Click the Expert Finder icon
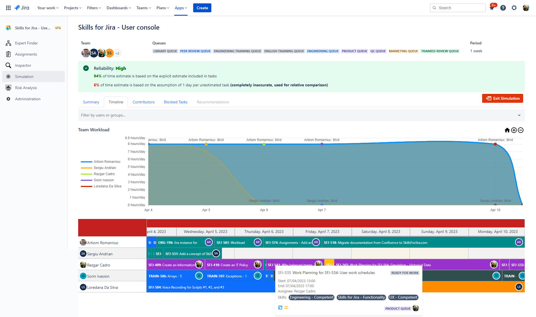This screenshot has height=317, width=536. (8, 43)
